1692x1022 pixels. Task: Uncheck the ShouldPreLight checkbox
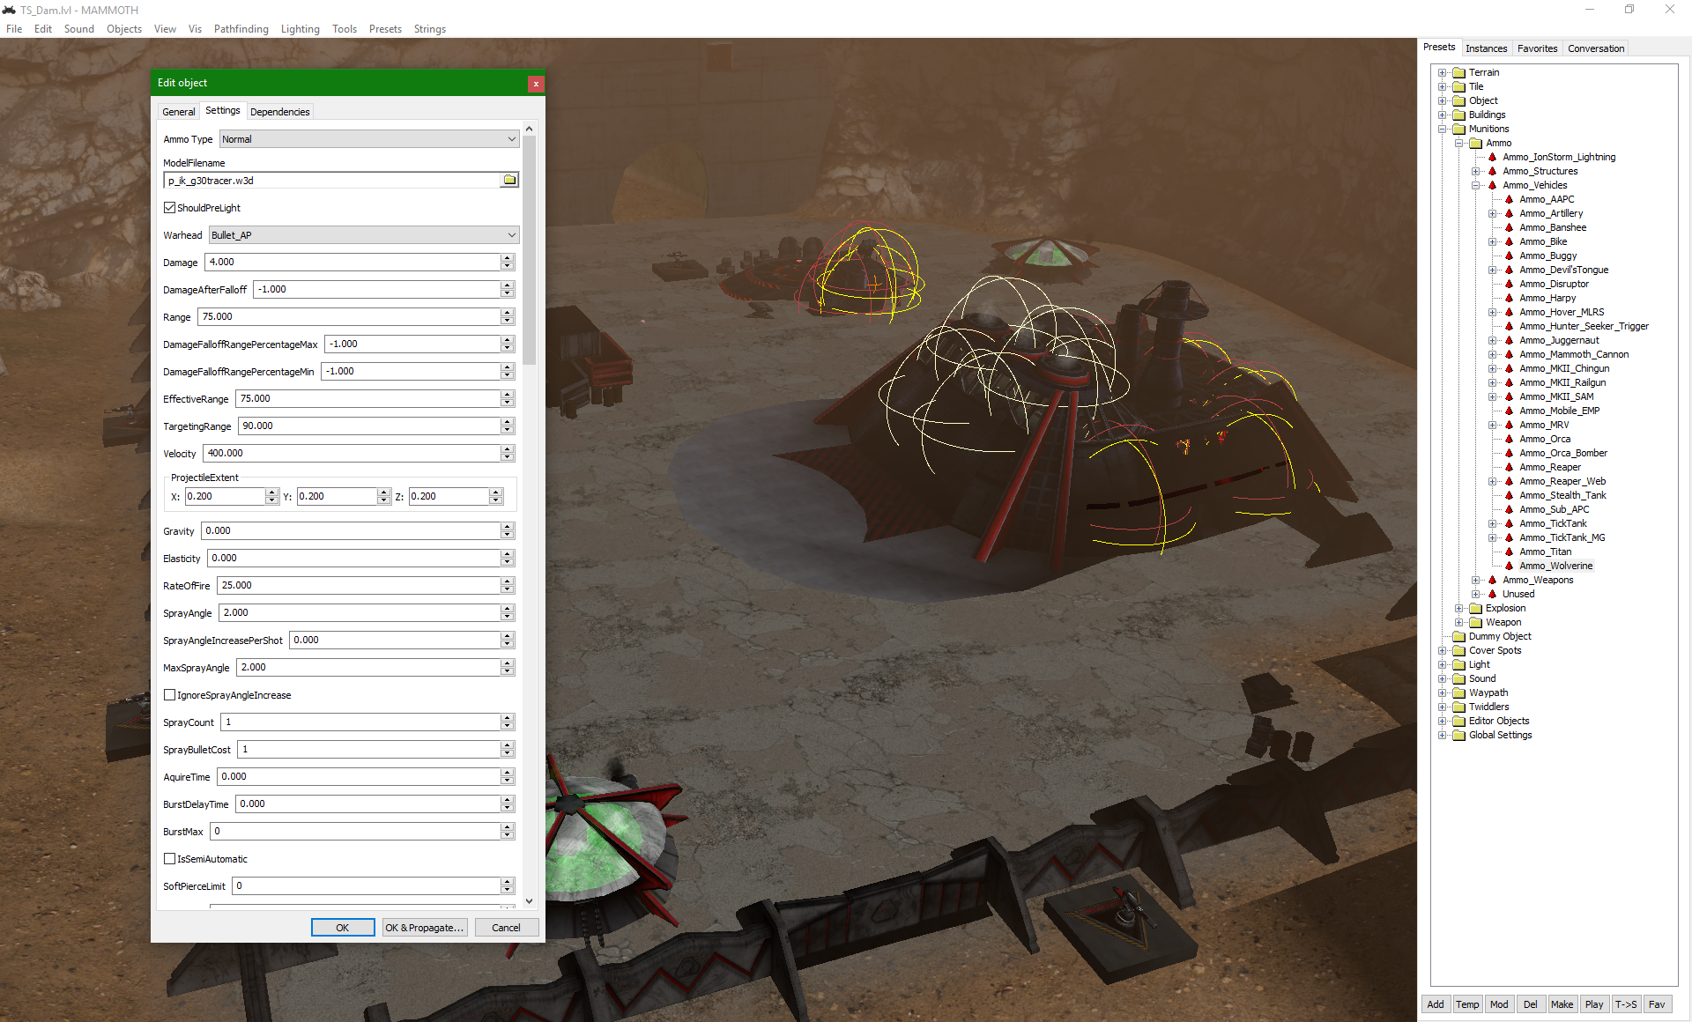click(x=170, y=208)
